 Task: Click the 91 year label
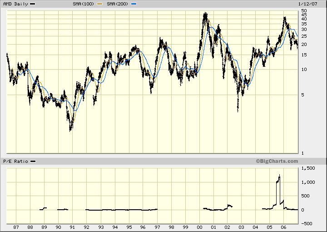coord(72,227)
